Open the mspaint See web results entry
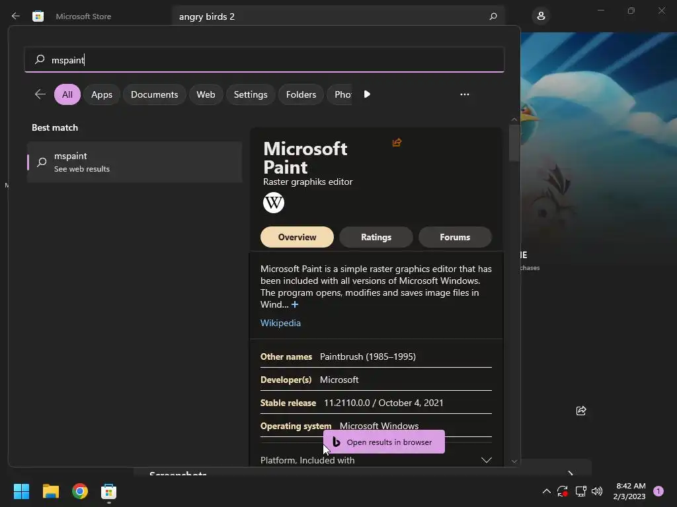The height and width of the screenshot is (507, 677). (x=135, y=162)
